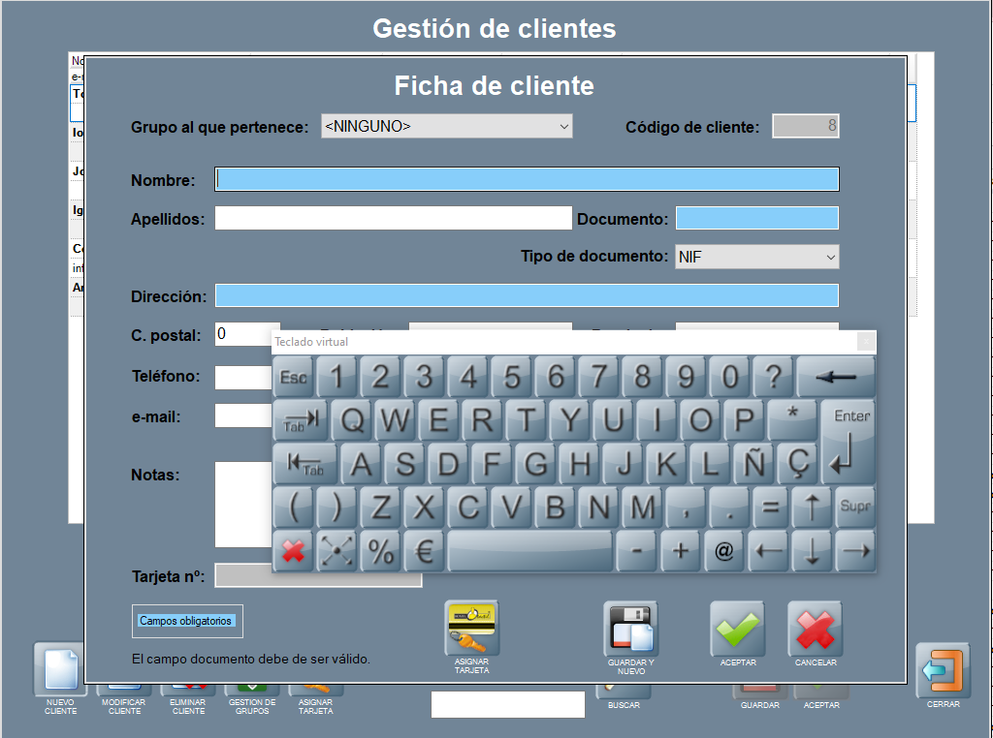
Task: Click the Documento input field
Action: (x=756, y=219)
